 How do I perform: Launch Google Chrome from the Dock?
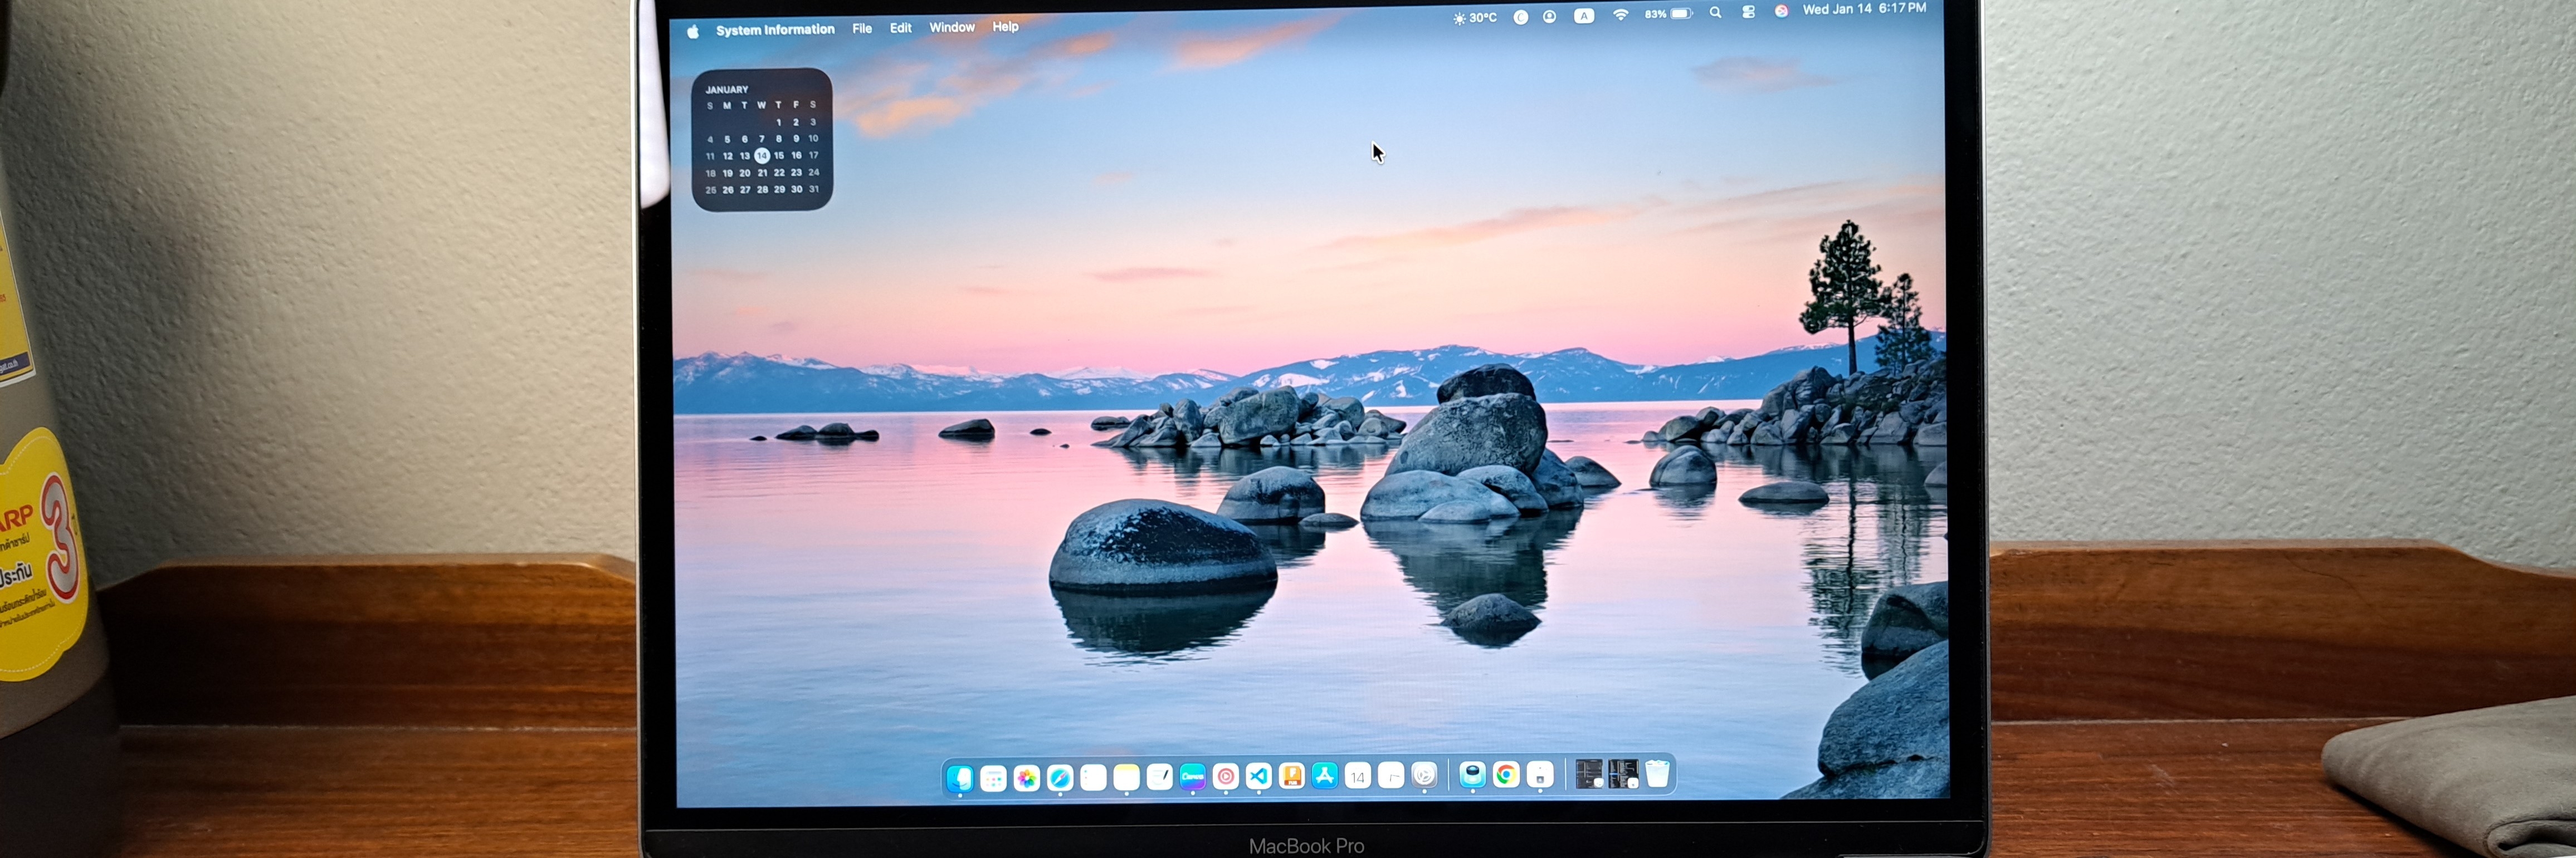click(x=1506, y=776)
